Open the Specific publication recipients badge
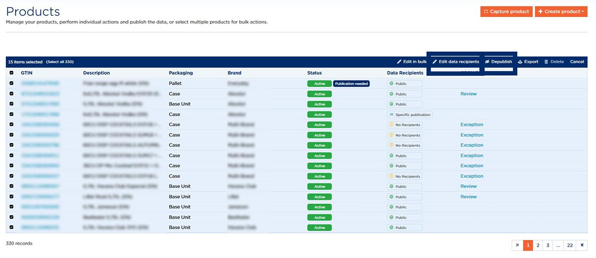 [410, 115]
